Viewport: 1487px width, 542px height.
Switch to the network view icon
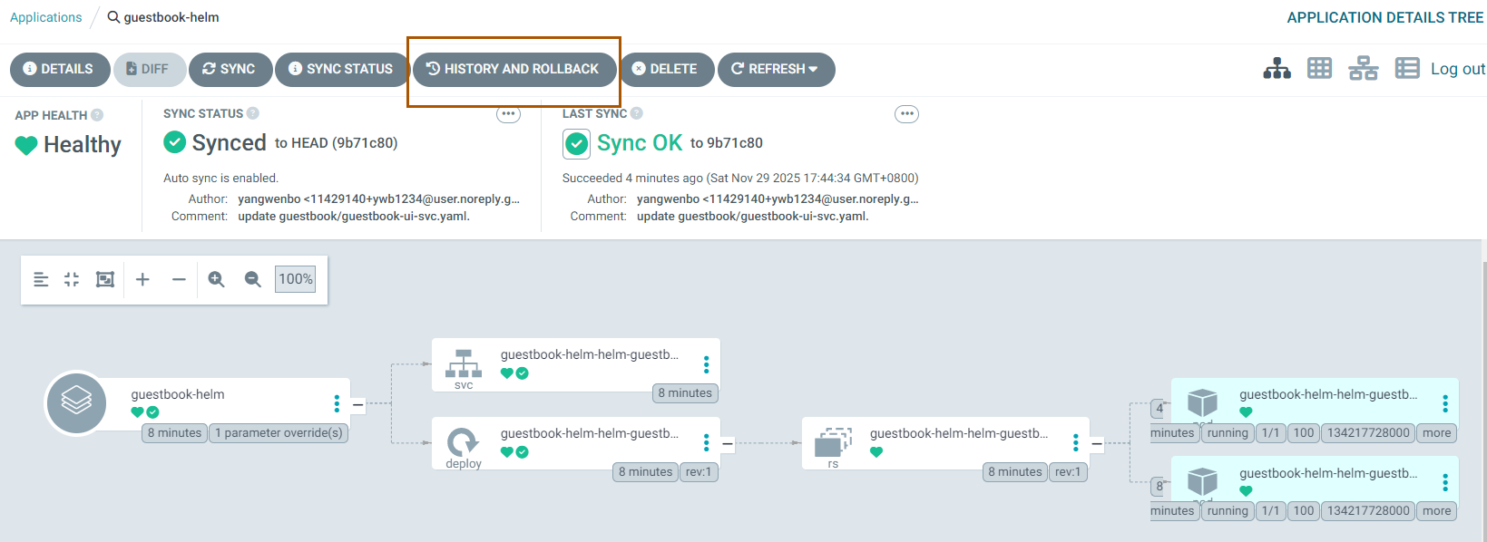[x=1363, y=69]
